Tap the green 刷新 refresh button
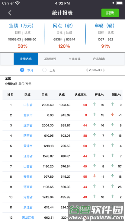Viewport: 125px width, 222px height. point(110,13)
